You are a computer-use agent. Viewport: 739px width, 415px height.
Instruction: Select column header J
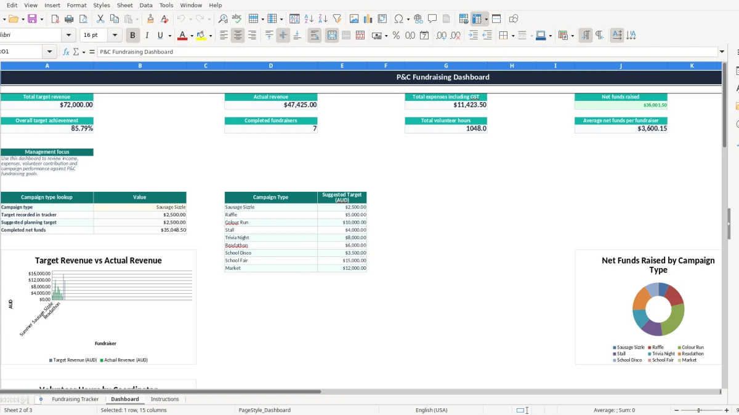tap(621, 65)
